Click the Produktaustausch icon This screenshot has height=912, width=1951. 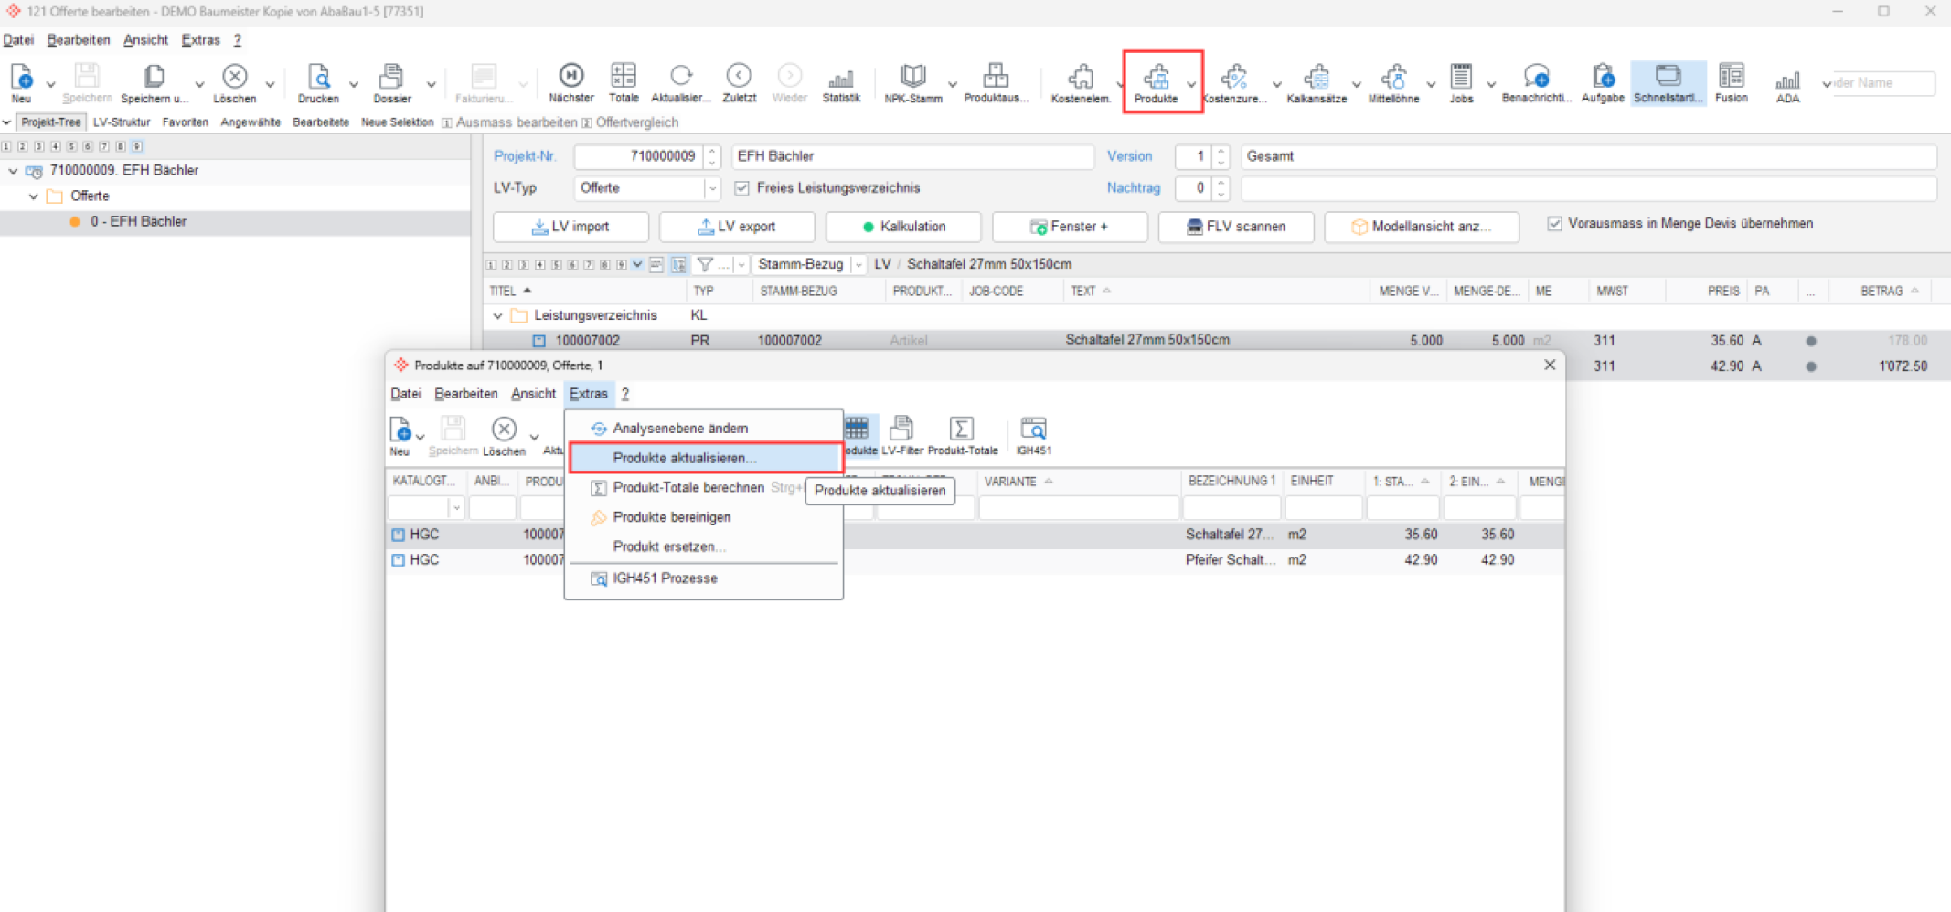click(996, 76)
